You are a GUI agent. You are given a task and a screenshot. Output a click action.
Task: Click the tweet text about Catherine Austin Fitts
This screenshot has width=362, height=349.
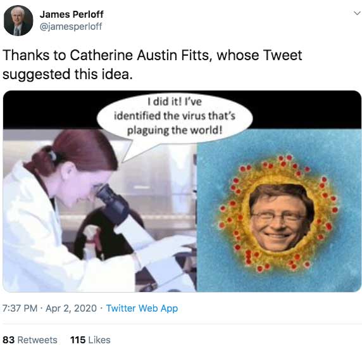tap(153, 65)
